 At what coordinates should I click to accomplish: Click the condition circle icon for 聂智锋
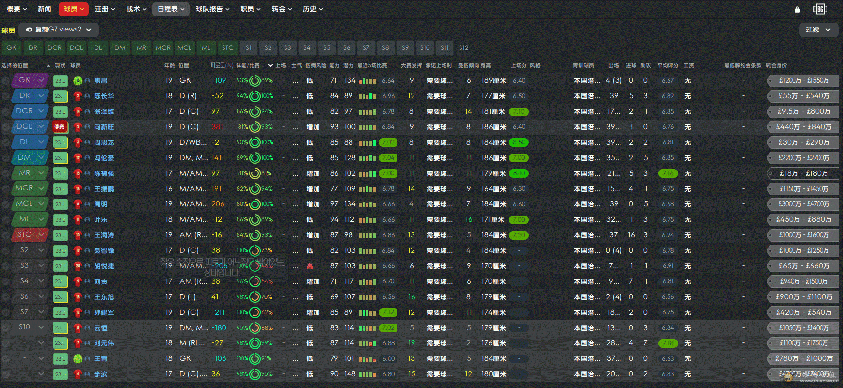click(x=254, y=251)
